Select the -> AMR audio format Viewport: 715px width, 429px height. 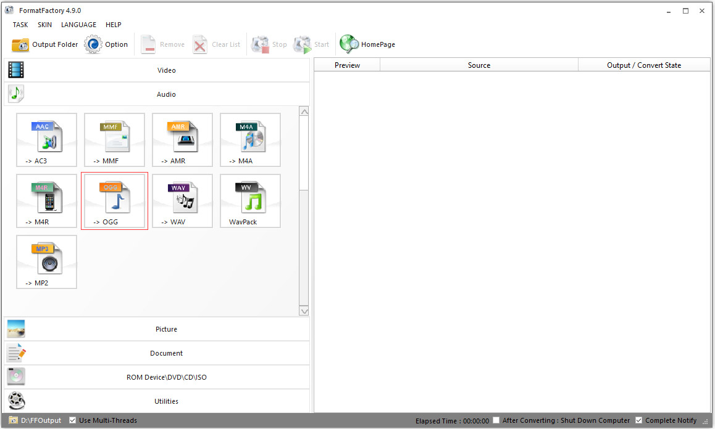pyautogui.click(x=182, y=140)
